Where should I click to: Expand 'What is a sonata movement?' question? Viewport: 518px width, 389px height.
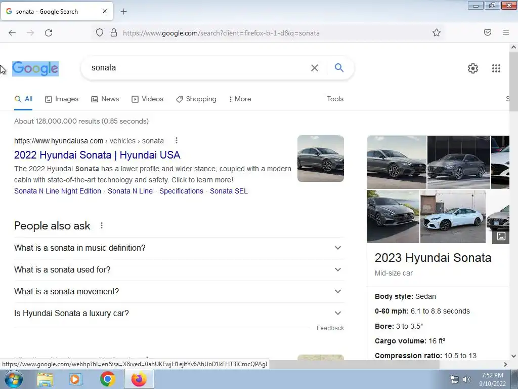179,291
